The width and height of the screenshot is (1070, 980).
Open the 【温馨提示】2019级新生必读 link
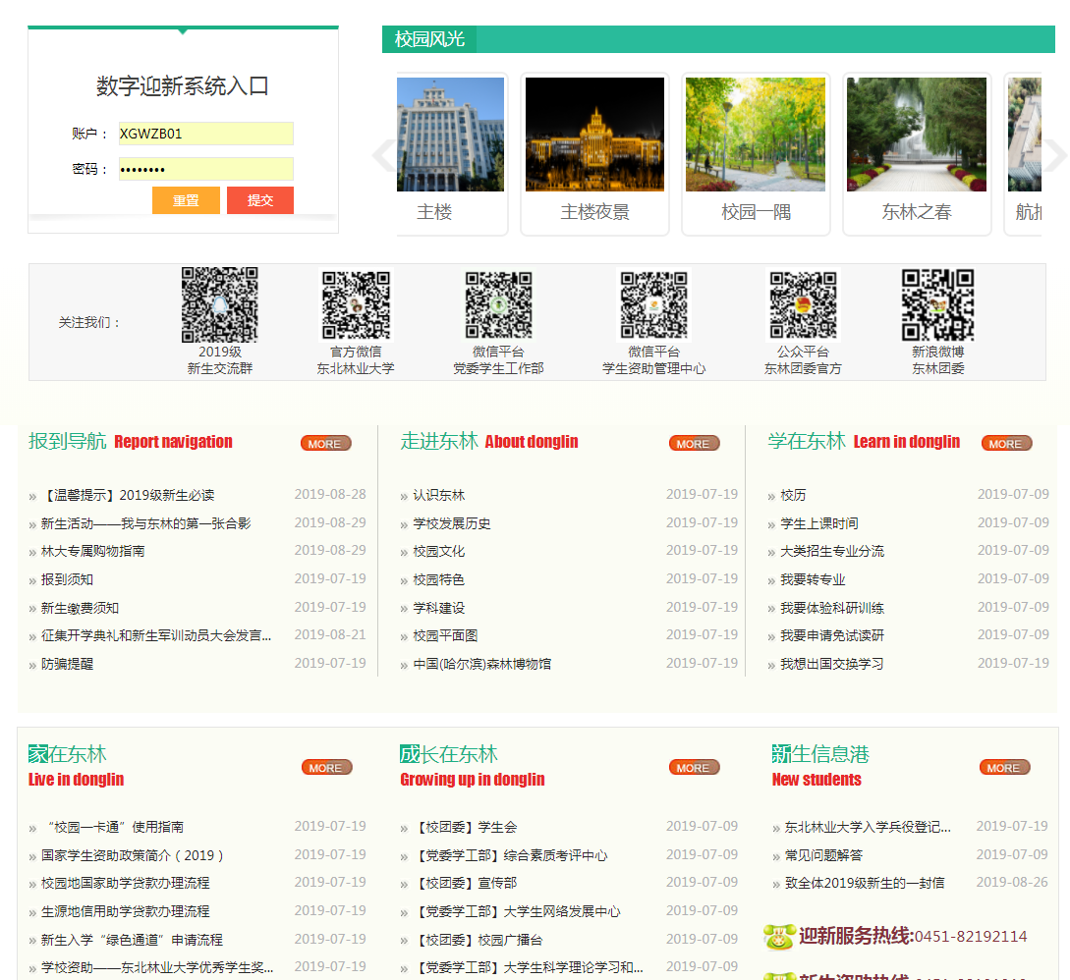128,496
